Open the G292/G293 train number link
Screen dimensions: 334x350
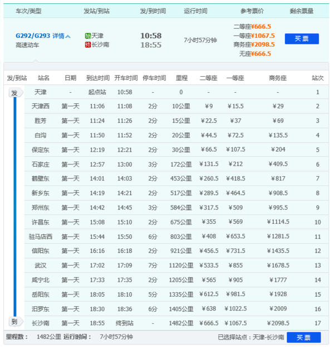point(33,36)
